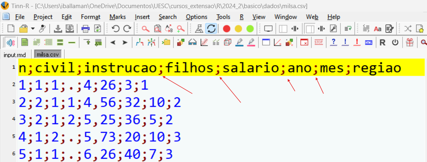Image resolution: width=427 pixels, height=162 pixels.
Task: Switch to the input.rmd tab
Action: 15,55
